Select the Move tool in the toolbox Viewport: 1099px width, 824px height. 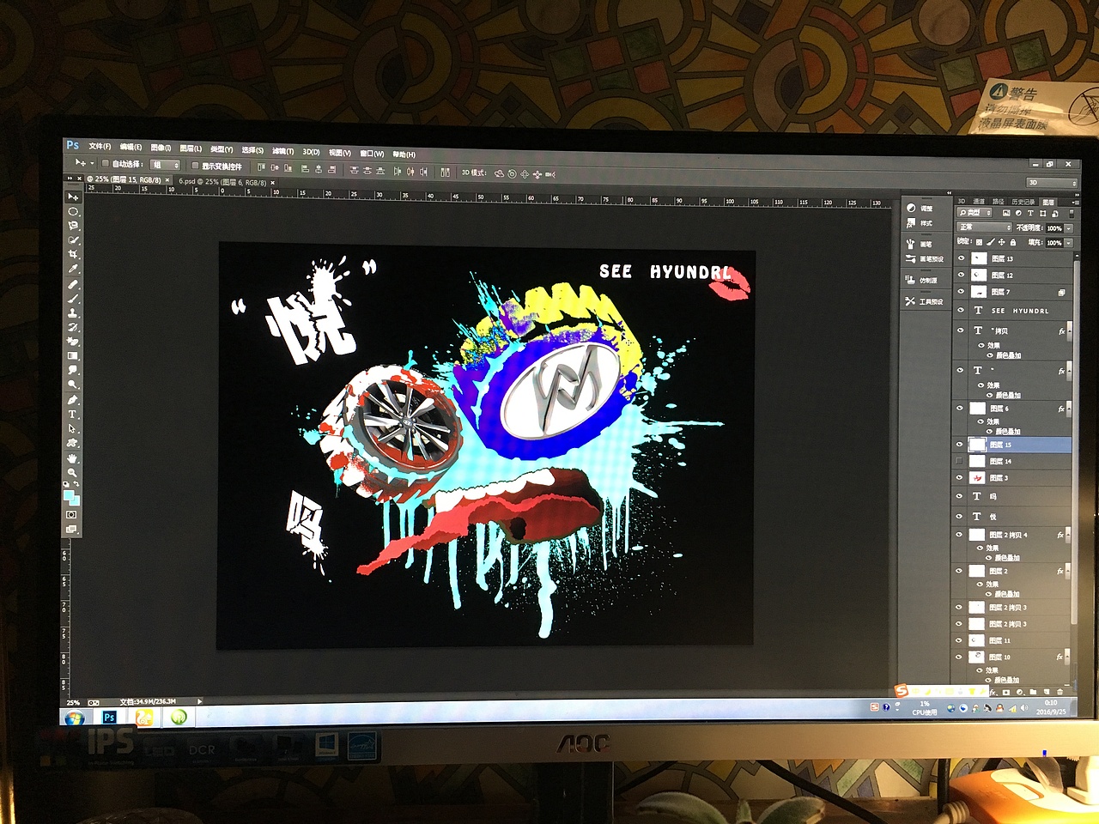tap(73, 197)
